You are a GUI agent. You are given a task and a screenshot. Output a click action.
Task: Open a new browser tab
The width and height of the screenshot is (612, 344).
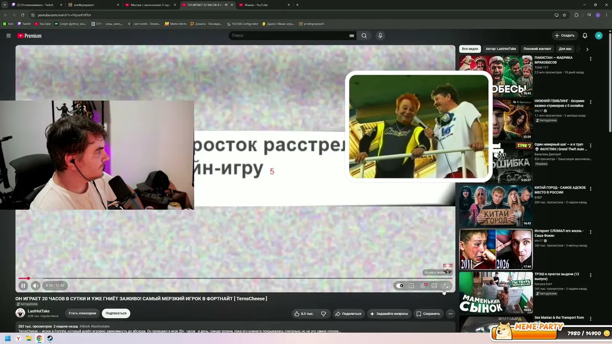[297, 5]
